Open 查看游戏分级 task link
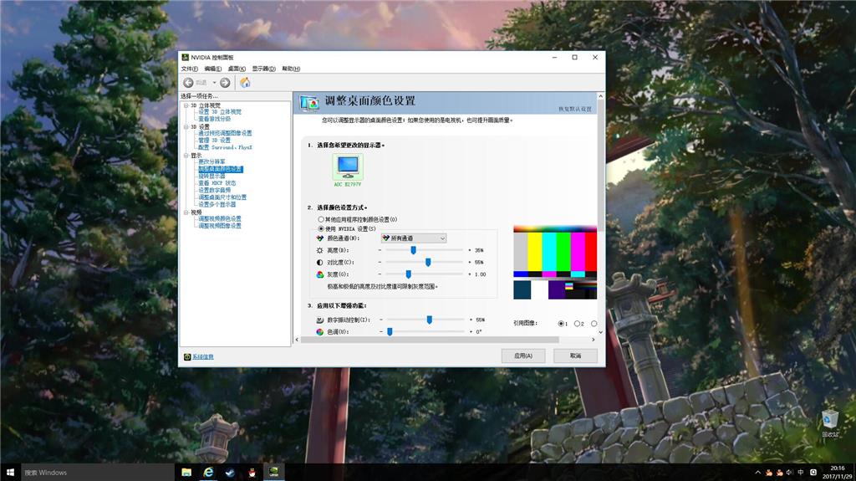The width and height of the screenshot is (856, 481). [215, 119]
